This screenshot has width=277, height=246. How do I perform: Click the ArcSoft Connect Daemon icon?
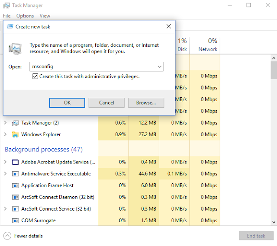click(x=16, y=197)
